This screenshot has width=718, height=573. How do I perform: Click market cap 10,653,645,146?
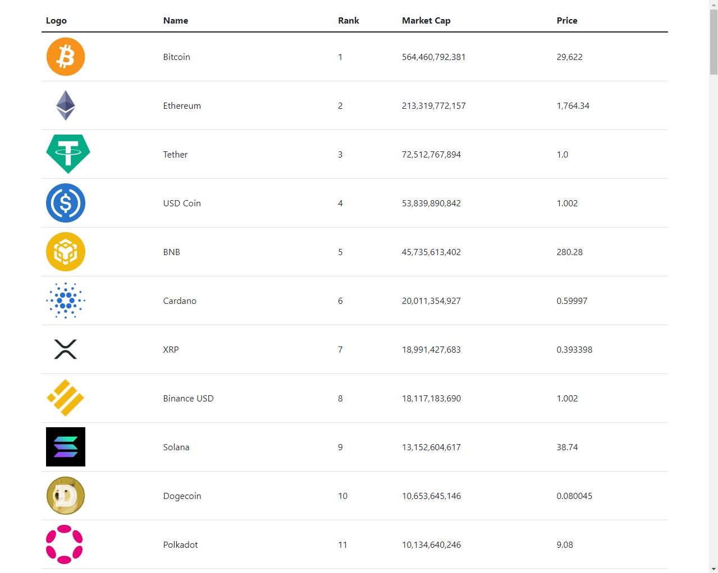pos(432,496)
